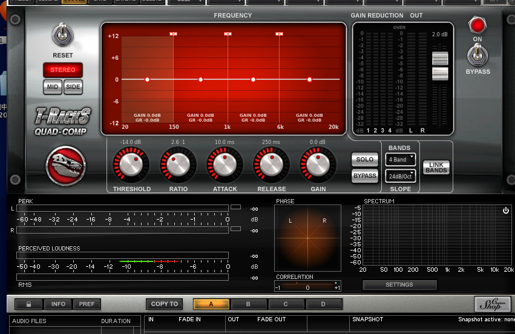The width and height of the screenshot is (515, 334).
Task: Click the RELEASE knob
Action: 271,165
